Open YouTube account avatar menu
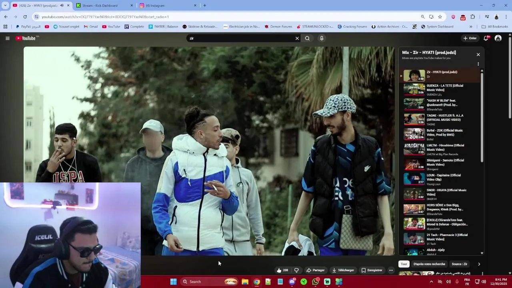This screenshot has width=512, height=288. point(498,38)
